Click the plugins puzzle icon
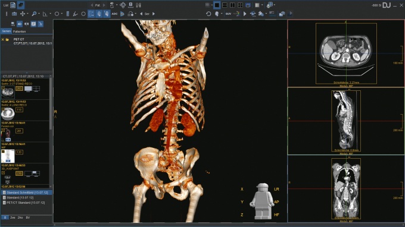405x227 pixels. [261, 14]
